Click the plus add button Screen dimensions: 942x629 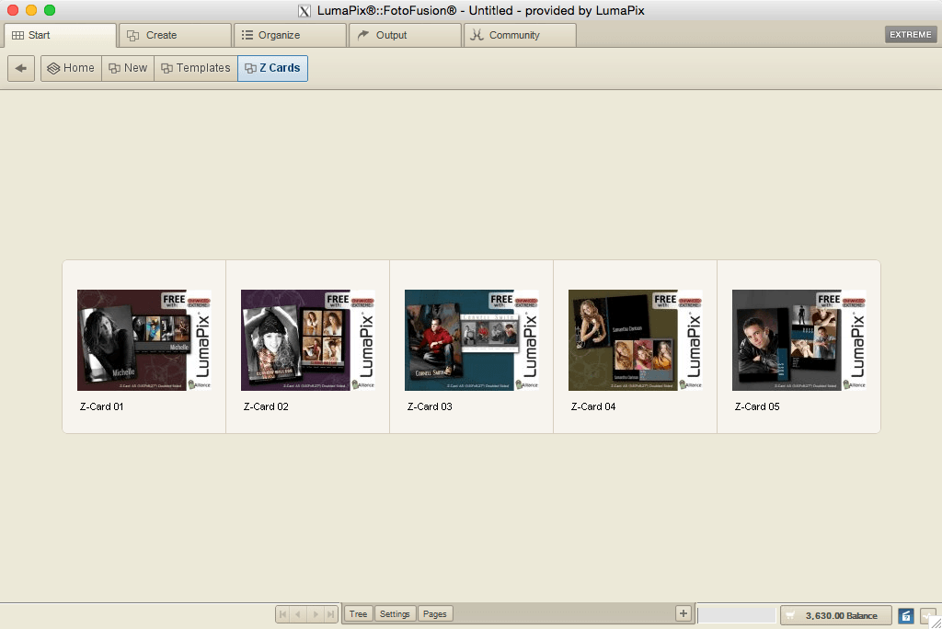pos(684,613)
